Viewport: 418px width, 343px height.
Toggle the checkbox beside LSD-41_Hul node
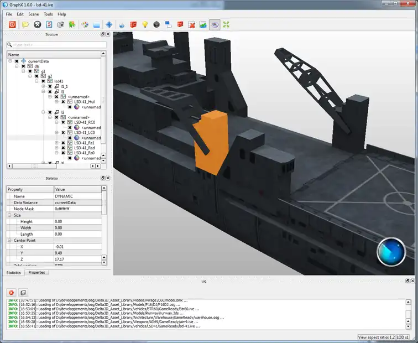(63, 102)
